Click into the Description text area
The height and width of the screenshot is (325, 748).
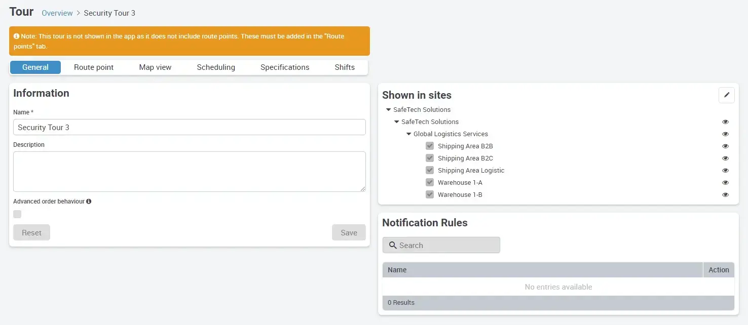point(189,172)
